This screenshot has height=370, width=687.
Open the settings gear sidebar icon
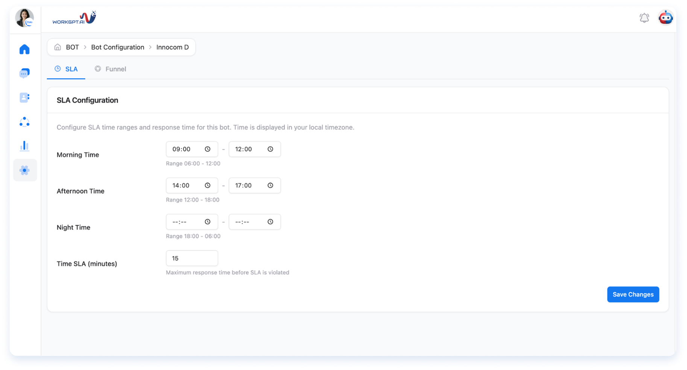click(x=25, y=170)
